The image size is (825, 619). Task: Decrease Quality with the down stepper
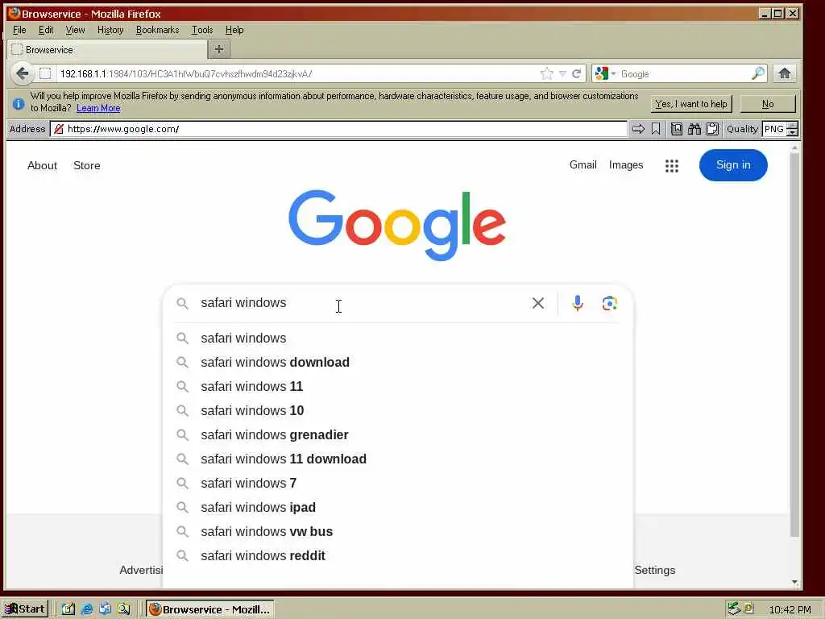pos(793,133)
